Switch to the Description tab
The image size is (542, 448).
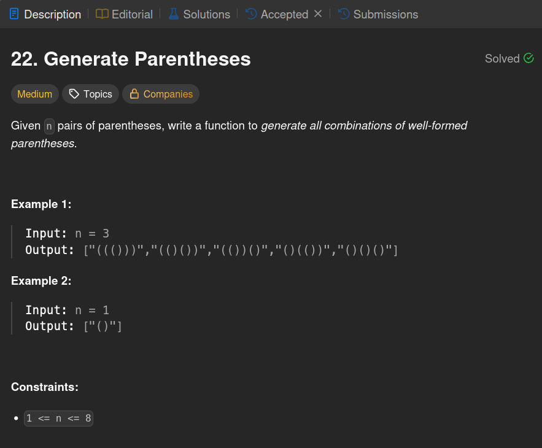pos(45,14)
